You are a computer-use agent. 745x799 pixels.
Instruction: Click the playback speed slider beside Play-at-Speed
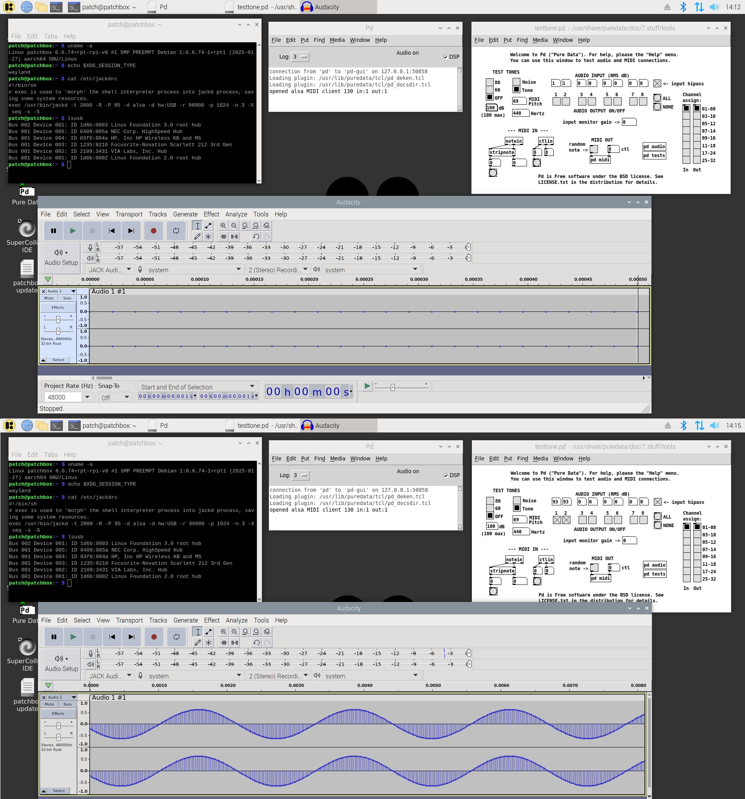coord(401,387)
